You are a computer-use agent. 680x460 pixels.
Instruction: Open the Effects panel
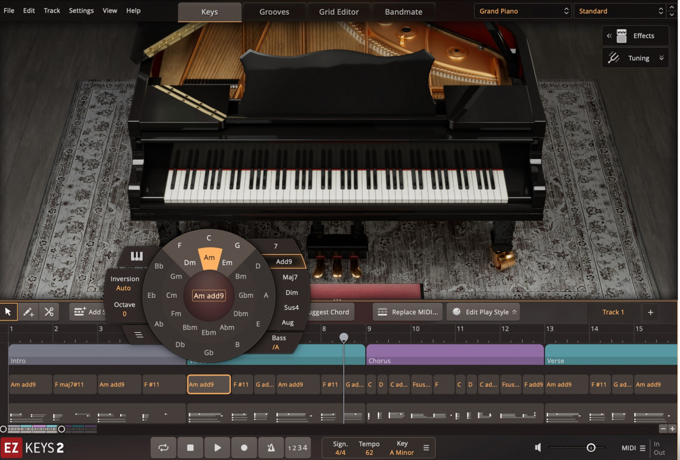[635, 36]
